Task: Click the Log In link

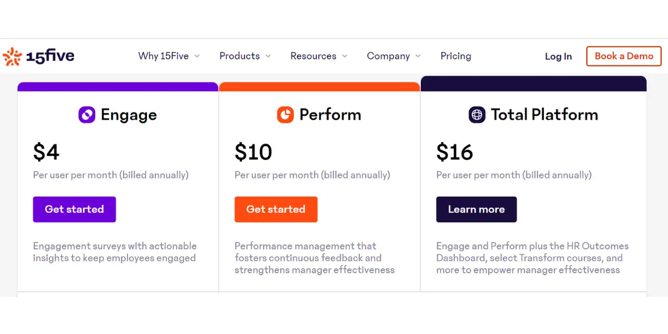Action: [558, 56]
